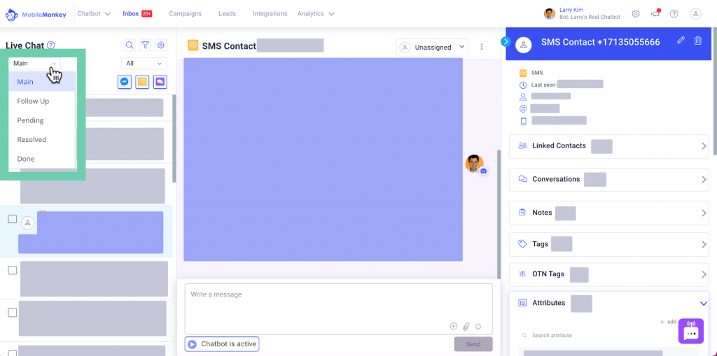Tick the conversation checkbox below the highlighted row
Image resolution: width=717 pixels, height=356 pixels.
pyautogui.click(x=13, y=270)
